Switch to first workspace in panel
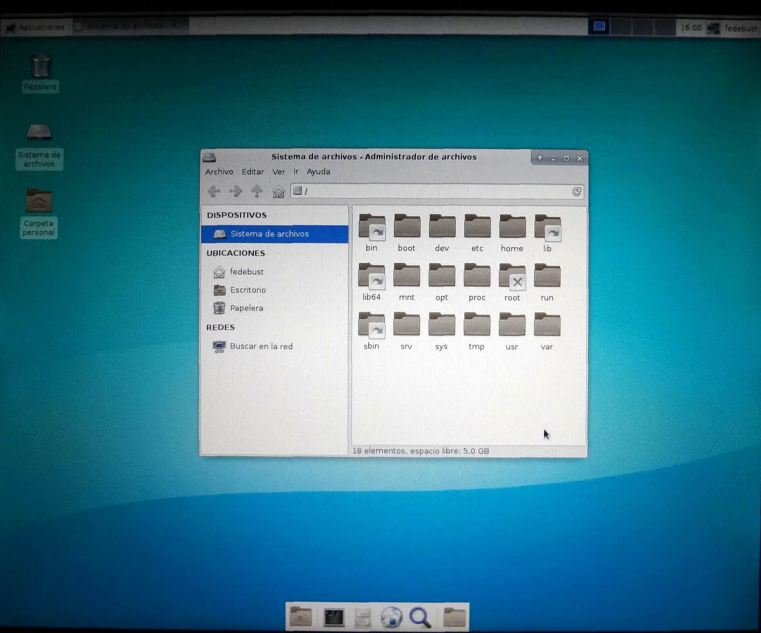Screen dimensions: 761x633 pyautogui.click(x=599, y=26)
